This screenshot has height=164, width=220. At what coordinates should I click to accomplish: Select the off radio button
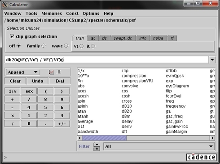tap(18, 46)
